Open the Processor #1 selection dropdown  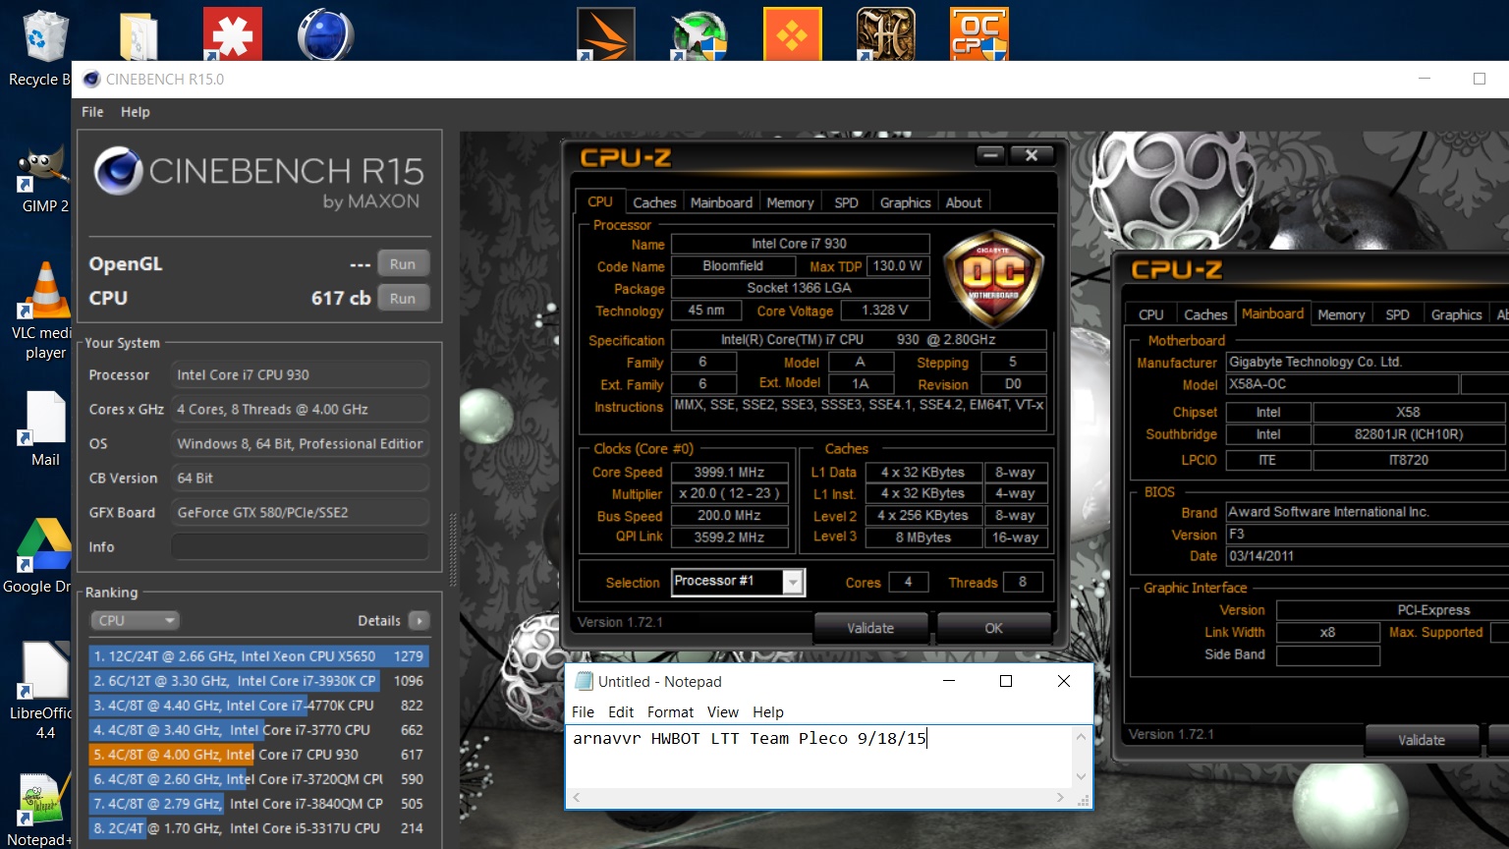point(739,582)
